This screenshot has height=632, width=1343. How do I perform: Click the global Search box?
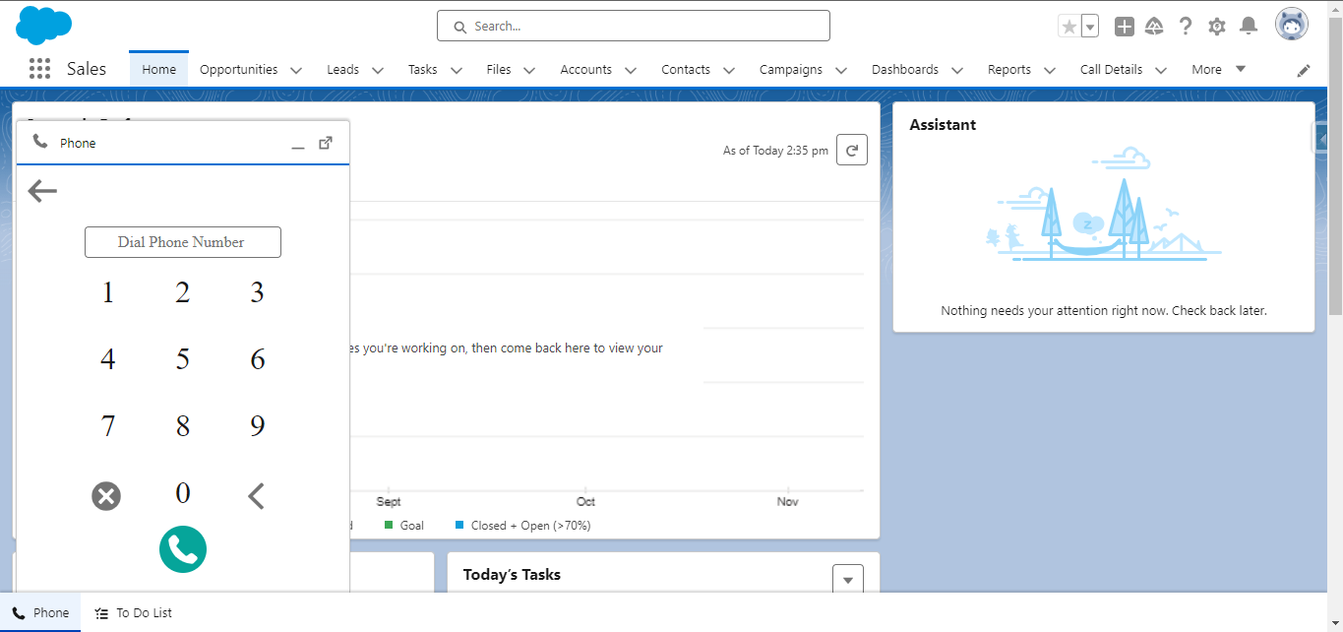click(634, 26)
